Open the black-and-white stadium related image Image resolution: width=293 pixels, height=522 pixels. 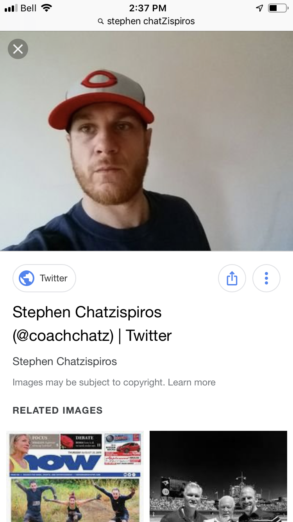pyautogui.click(x=218, y=476)
